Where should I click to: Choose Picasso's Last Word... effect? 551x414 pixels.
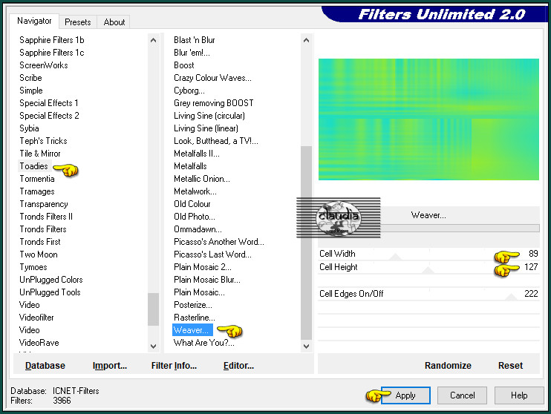212,254
